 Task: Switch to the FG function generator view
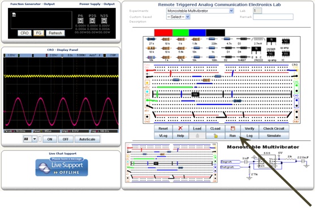coord(38,33)
